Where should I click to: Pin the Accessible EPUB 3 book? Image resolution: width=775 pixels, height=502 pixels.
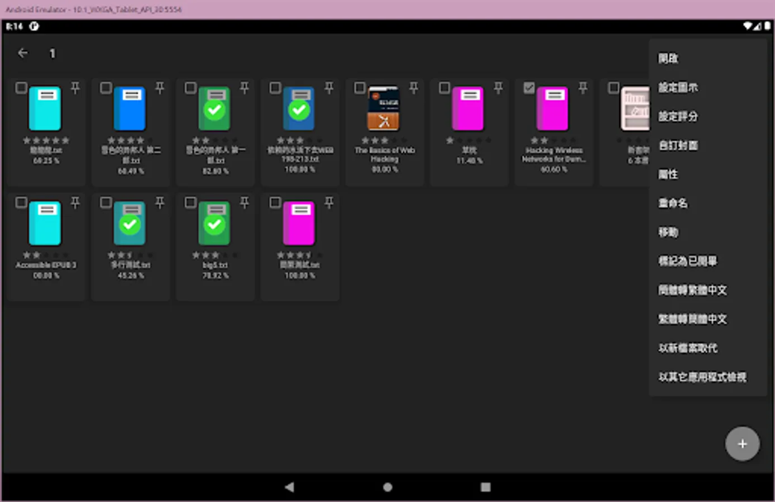[x=75, y=203]
